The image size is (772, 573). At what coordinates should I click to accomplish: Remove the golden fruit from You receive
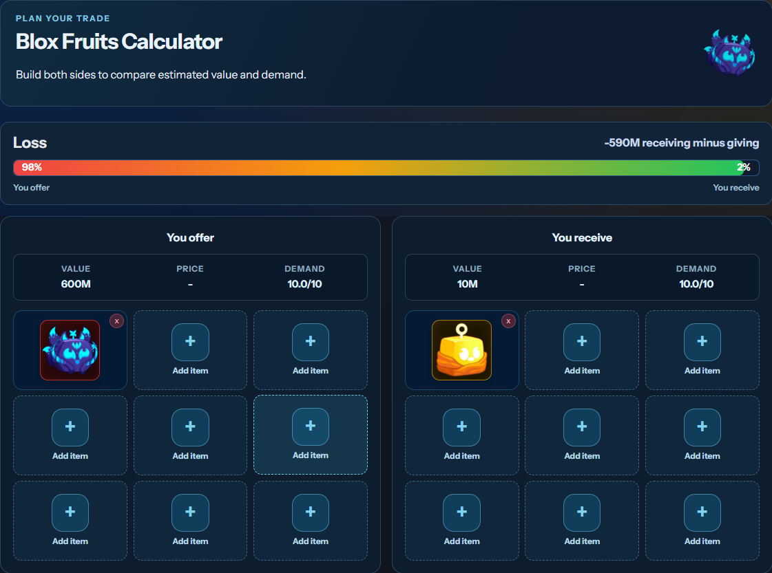click(x=509, y=321)
